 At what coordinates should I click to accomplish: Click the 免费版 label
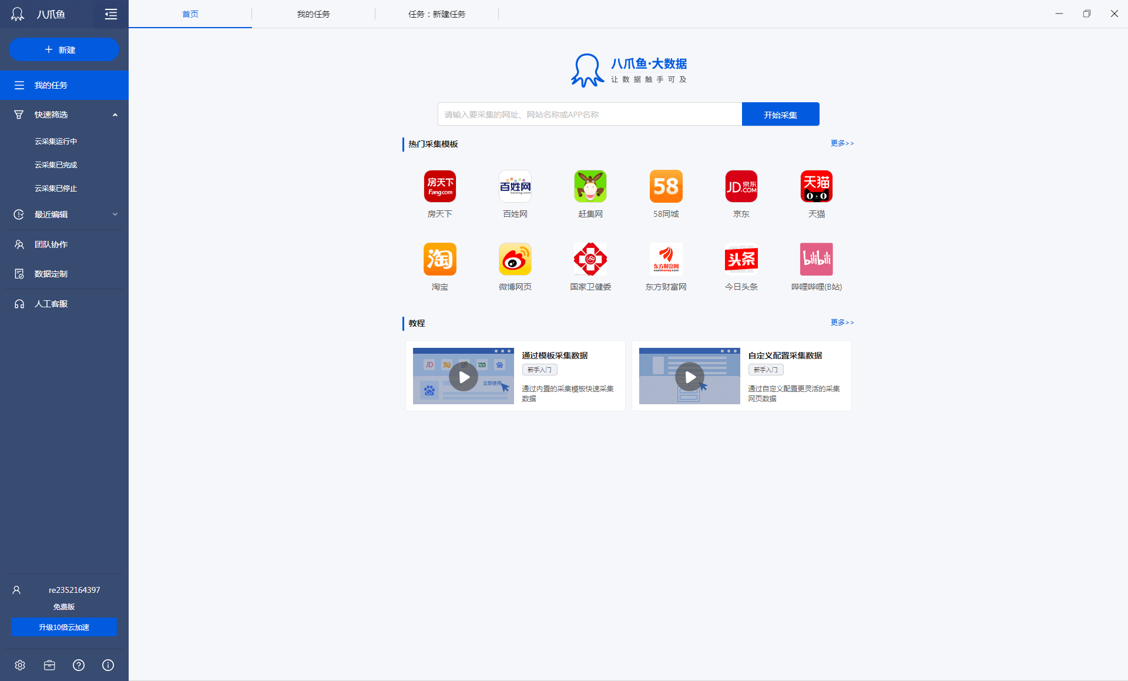[x=64, y=607]
